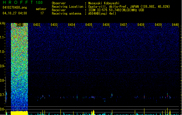Click the 0.8 frequency axis label
Screen dimensions: 182x115
[x=2, y=80]
